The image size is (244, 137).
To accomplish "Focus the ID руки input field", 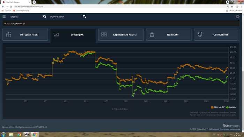I will click(x=26, y=17).
